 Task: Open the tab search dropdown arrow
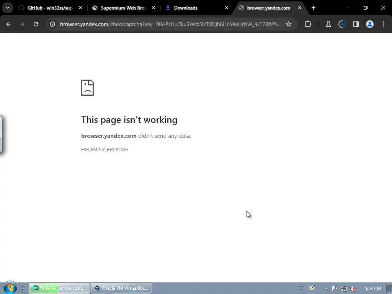pos(8,8)
